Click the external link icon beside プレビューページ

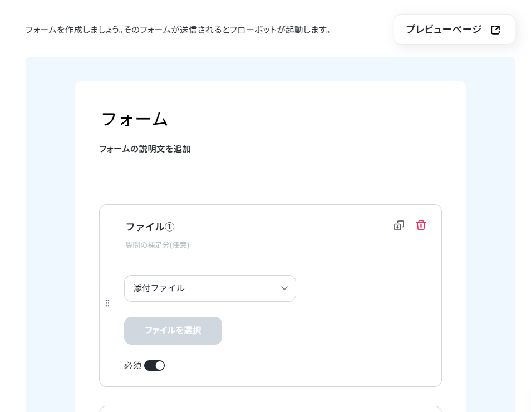pyautogui.click(x=495, y=30)
